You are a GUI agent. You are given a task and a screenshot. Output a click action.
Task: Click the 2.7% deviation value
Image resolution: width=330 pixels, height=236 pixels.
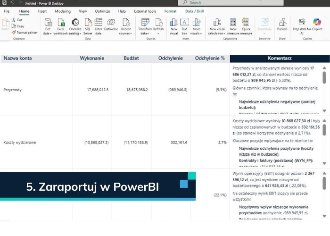222,143
